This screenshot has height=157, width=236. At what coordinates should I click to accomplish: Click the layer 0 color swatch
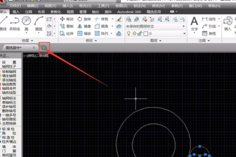(x=146, y=33)
